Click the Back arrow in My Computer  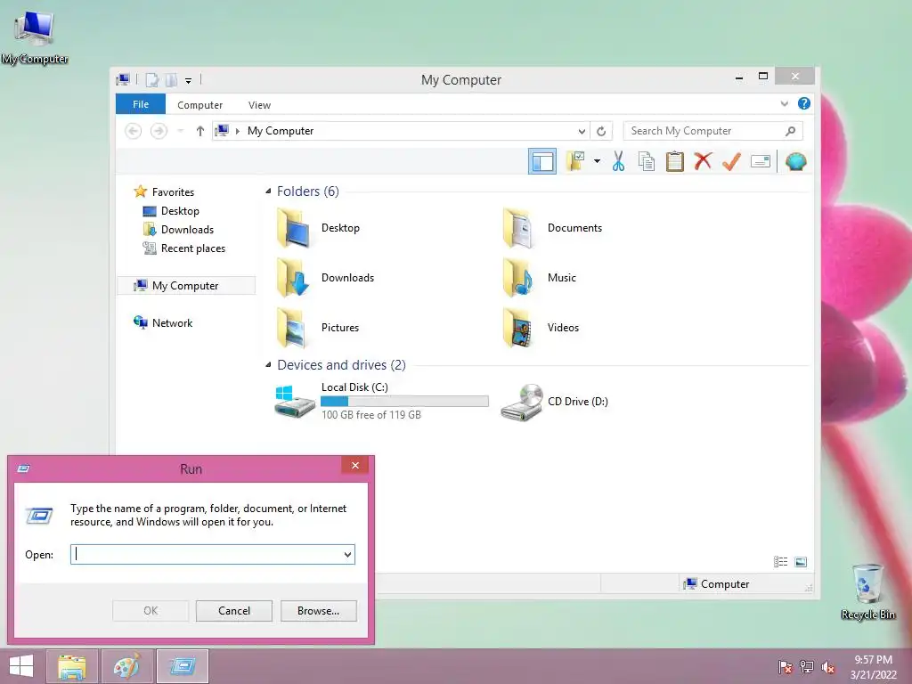[x=134, y=131]
